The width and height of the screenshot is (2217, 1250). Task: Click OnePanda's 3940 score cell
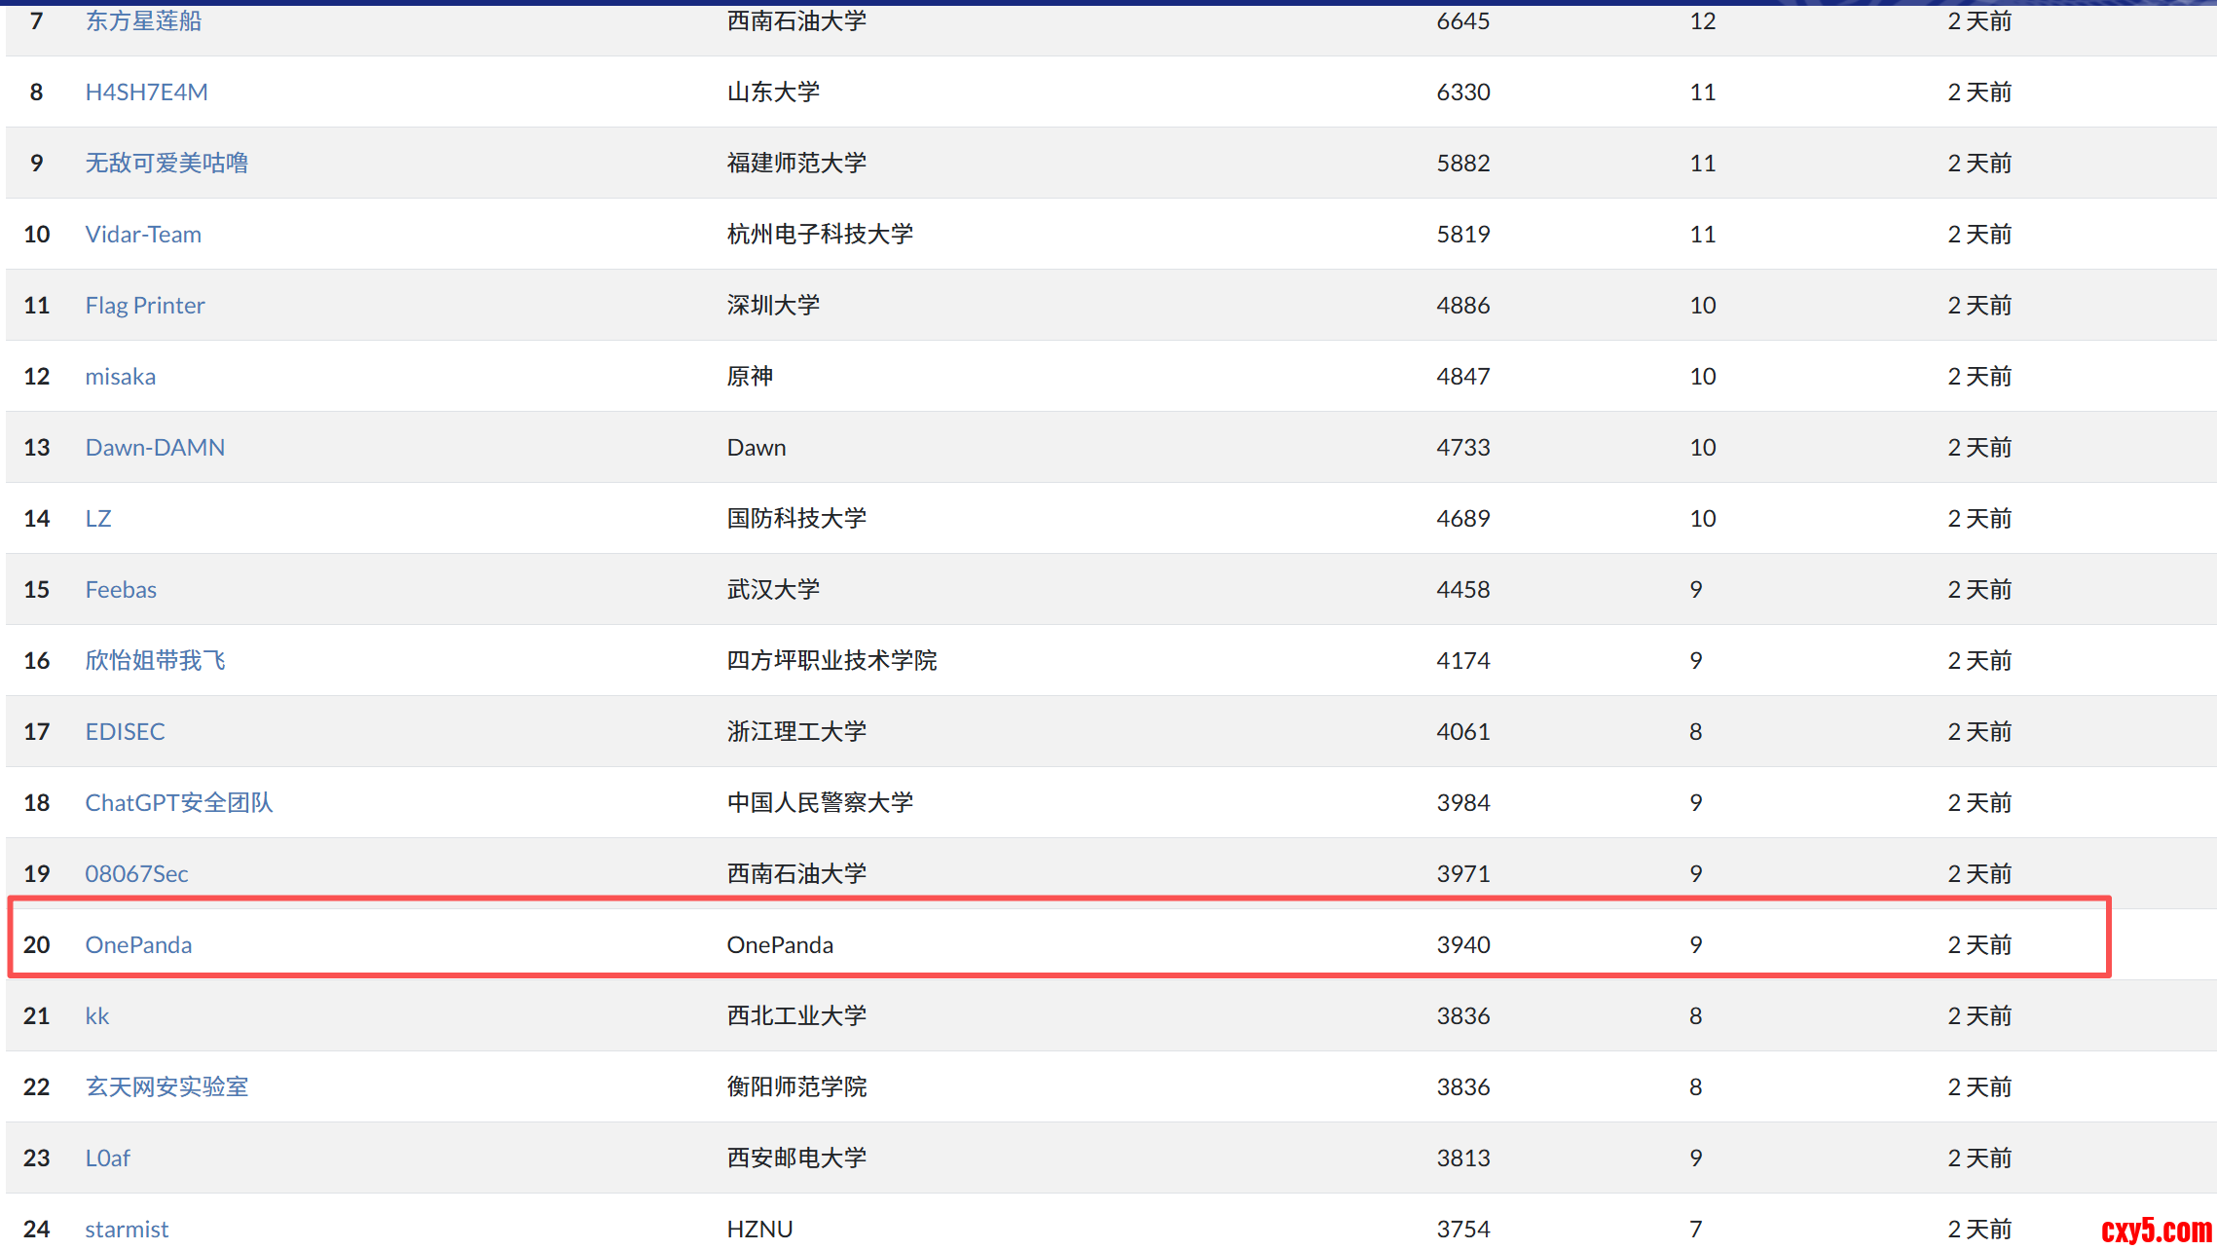pyautogui.click(x=1463, y=945)
